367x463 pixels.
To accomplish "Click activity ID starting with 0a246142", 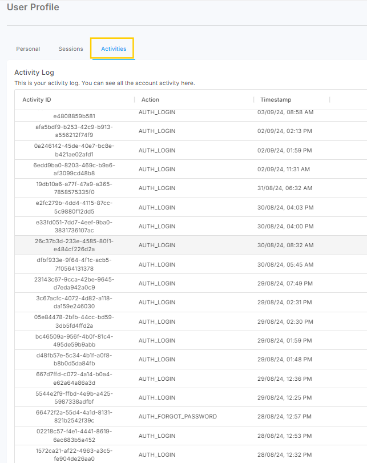I will pyautogui.click(x=74, y=150).
